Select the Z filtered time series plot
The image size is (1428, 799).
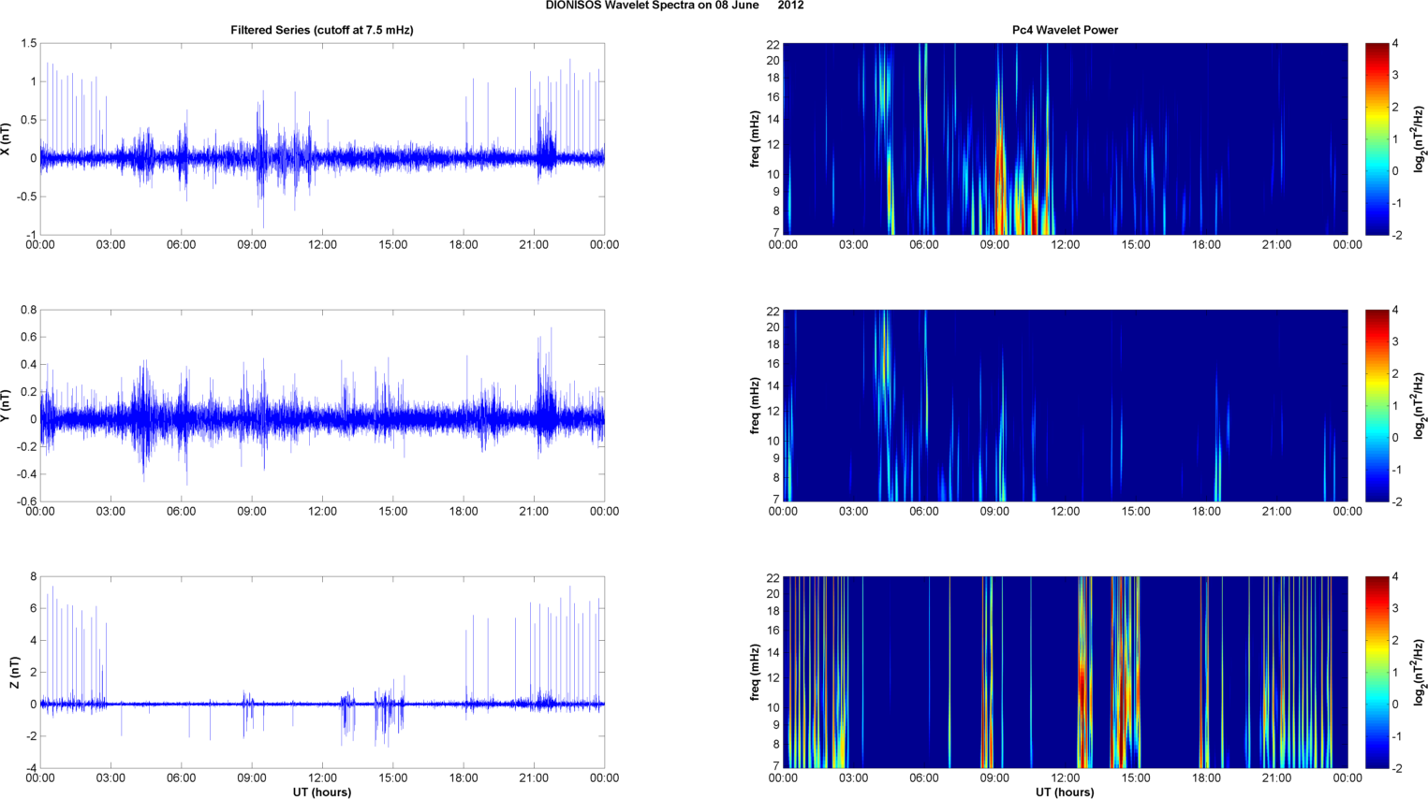(x=321, y=672)
